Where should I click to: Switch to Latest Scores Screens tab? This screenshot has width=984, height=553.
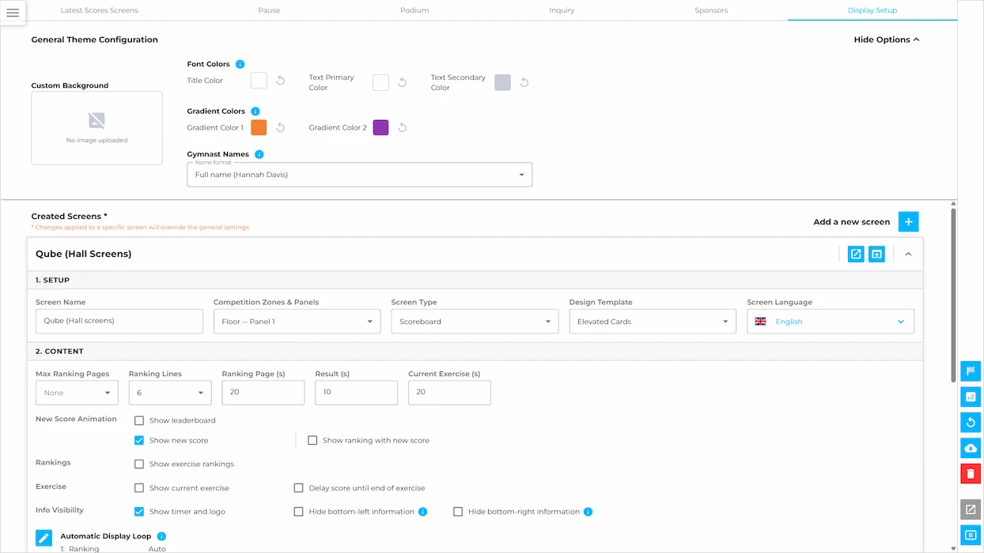coord(99,10)
